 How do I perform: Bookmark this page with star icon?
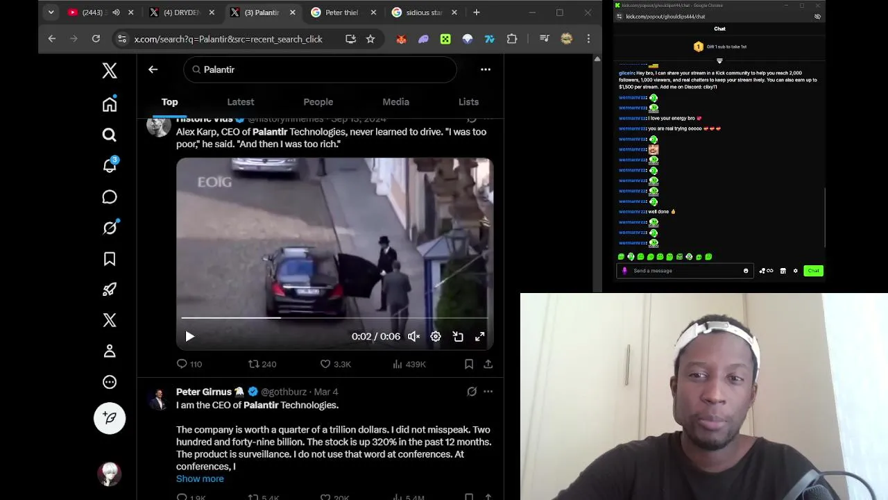(370, 39)
